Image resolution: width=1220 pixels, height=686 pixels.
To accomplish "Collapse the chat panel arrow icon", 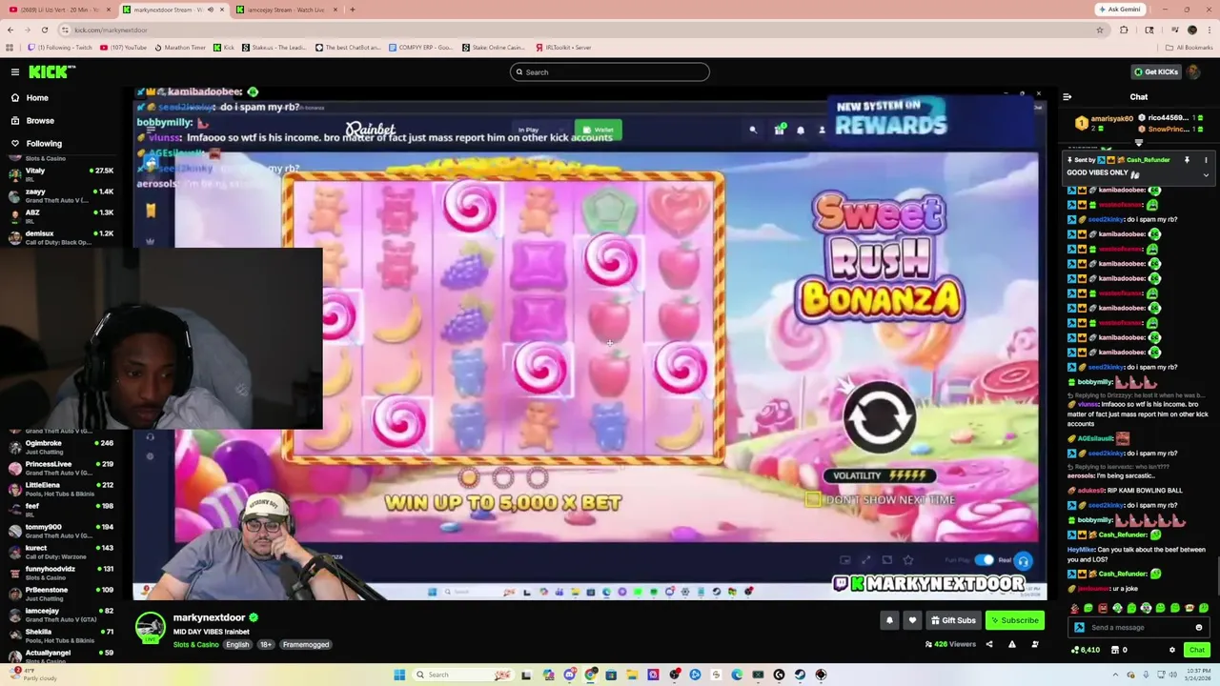I will pos(1067,96).
